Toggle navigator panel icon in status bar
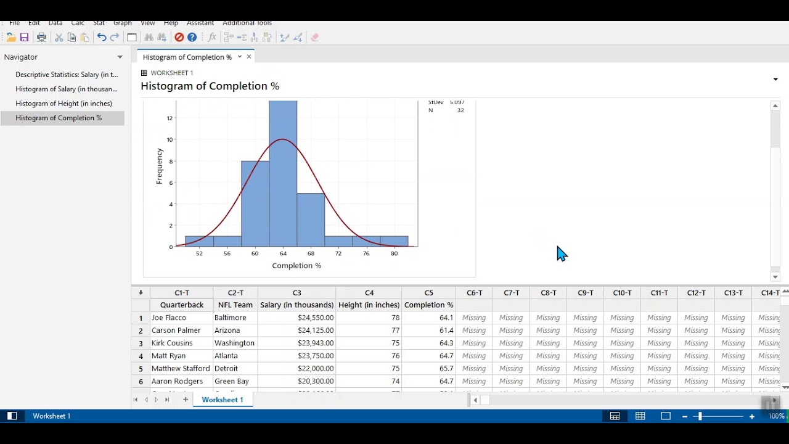 (12, 416)
